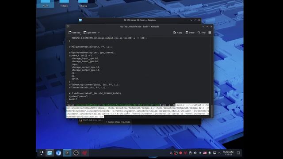The width and height of the screenshot is (283, 159).
Task: Select the redgpu2 desktop folder
Action: [83, 4]
